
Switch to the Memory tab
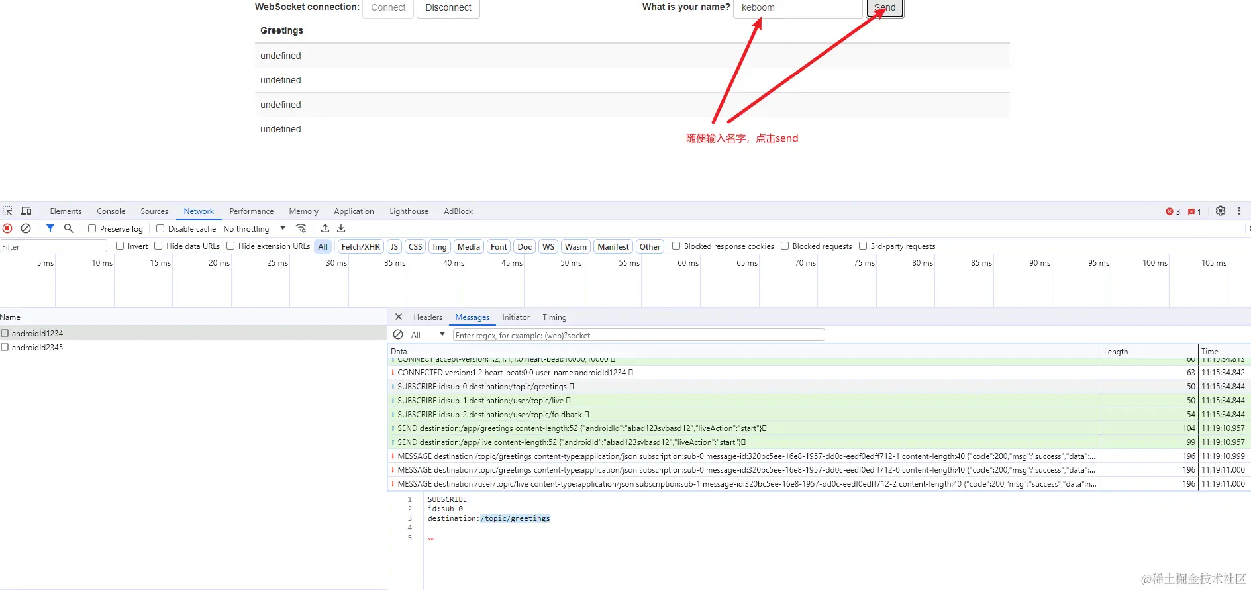[x=303, y=211]
